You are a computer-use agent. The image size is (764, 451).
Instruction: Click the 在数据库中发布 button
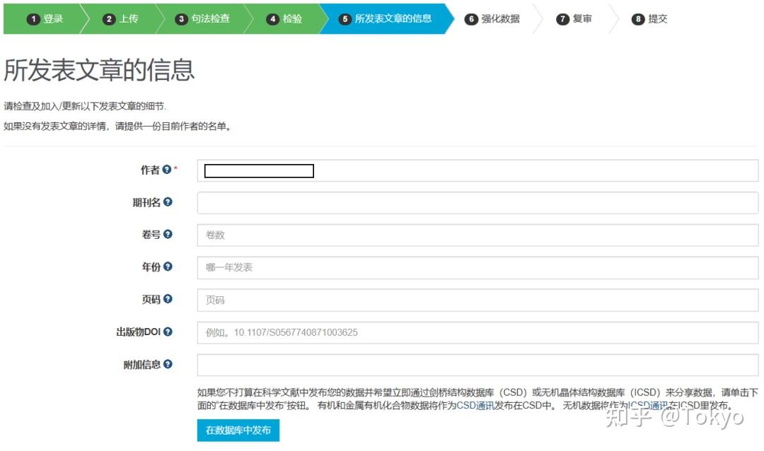(238, 430)
